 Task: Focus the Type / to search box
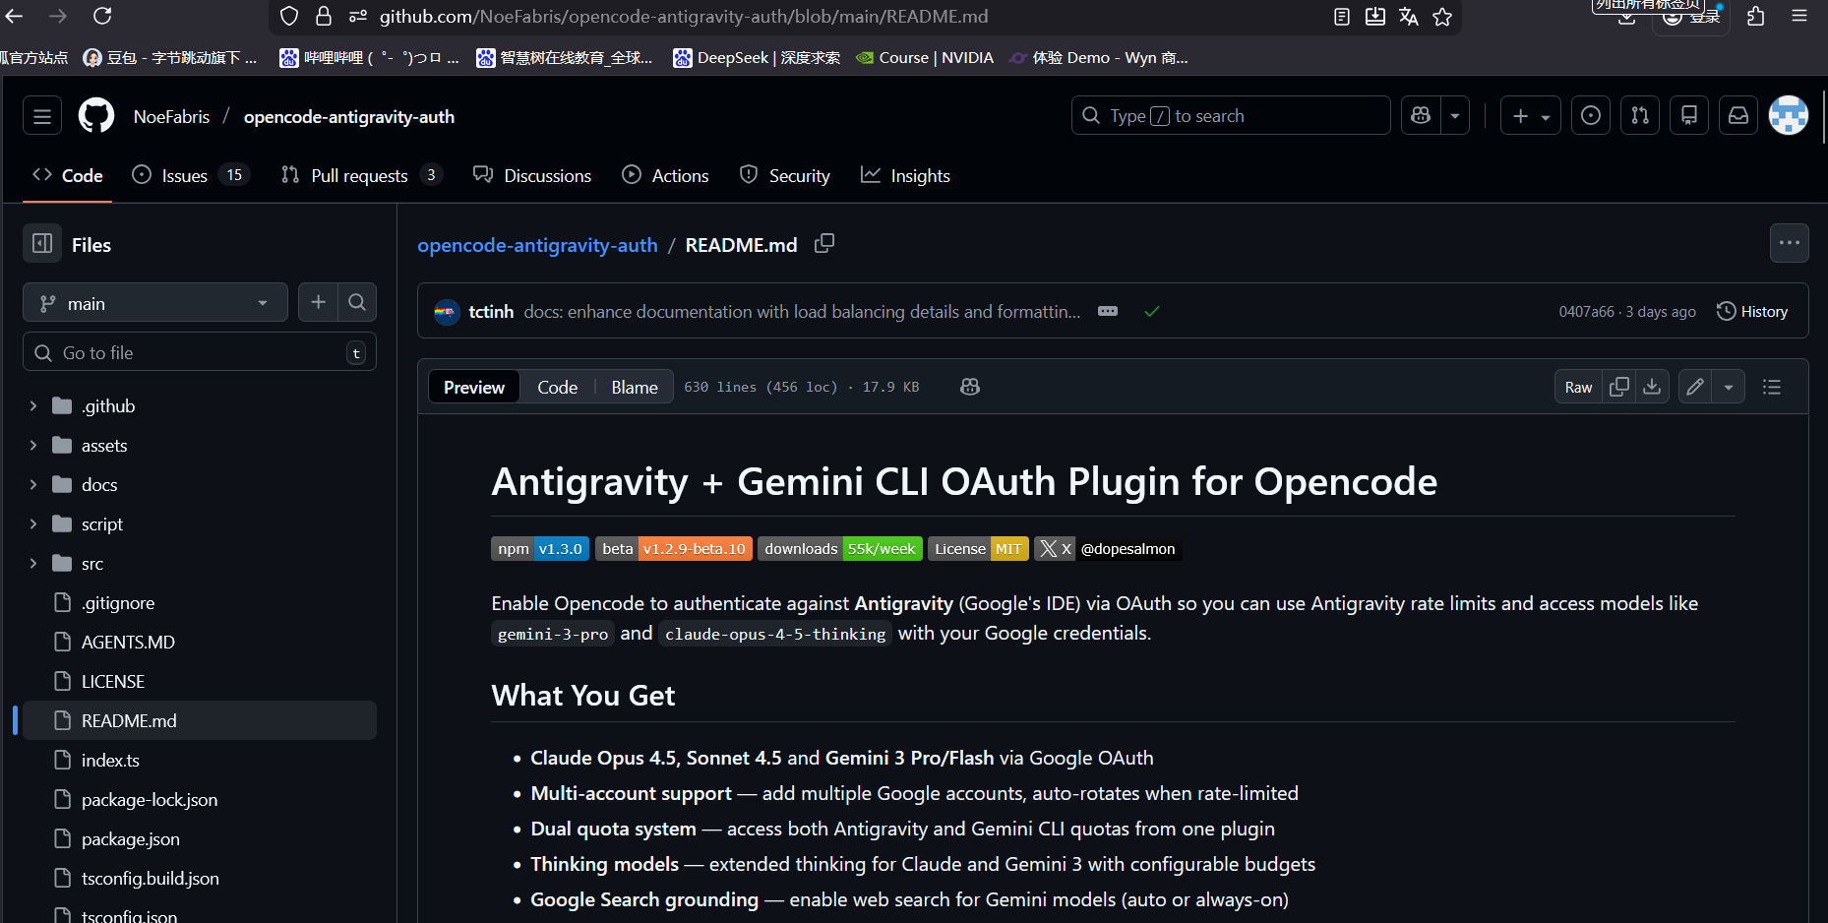[x=1231, y=116]
